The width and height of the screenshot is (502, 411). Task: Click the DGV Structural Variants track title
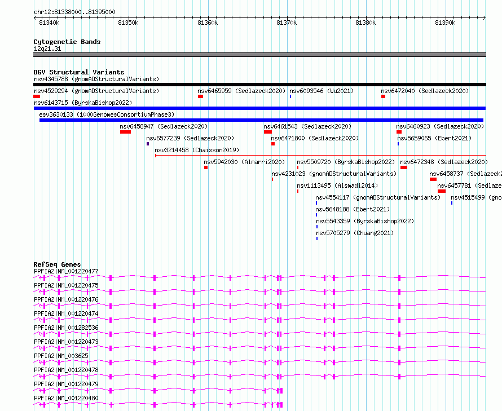point(79,72)
